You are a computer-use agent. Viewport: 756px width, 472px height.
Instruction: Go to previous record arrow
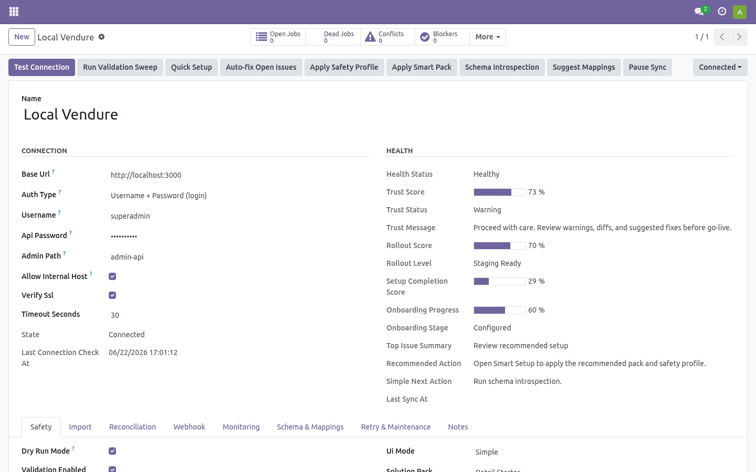[722, 37]
